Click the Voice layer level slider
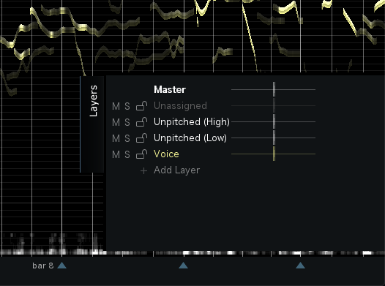The image size is (385, 286). coord(273,154)
